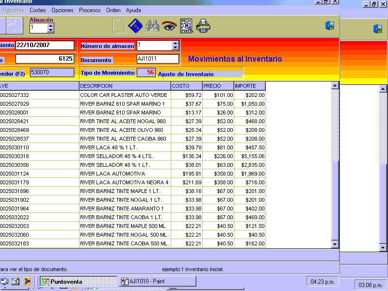Click the DESCRIPCION column header
Image resolution: width=388 pixels, height=291 pixels.
125,86
